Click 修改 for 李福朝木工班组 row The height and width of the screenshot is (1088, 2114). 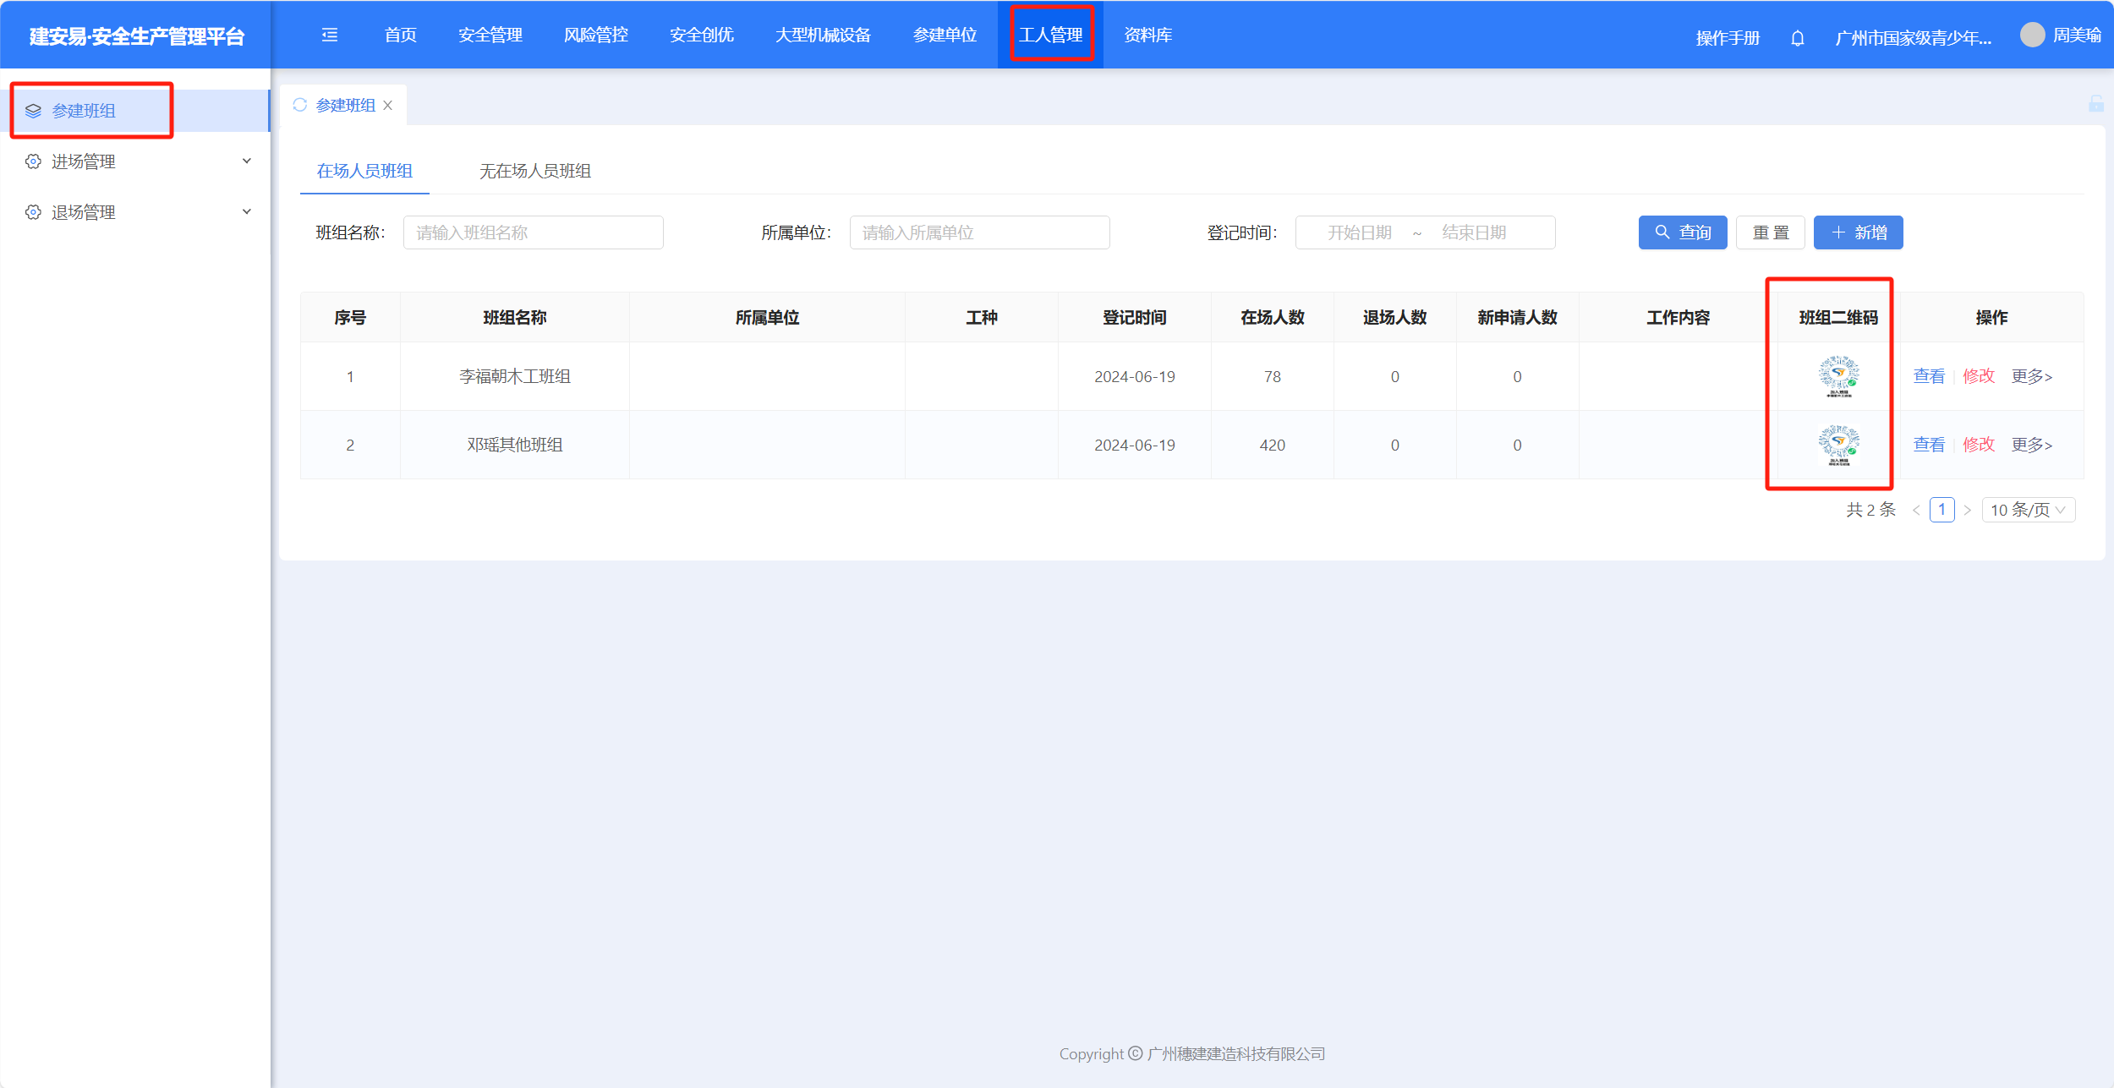pyautogui.click(x=1978, y=376)
